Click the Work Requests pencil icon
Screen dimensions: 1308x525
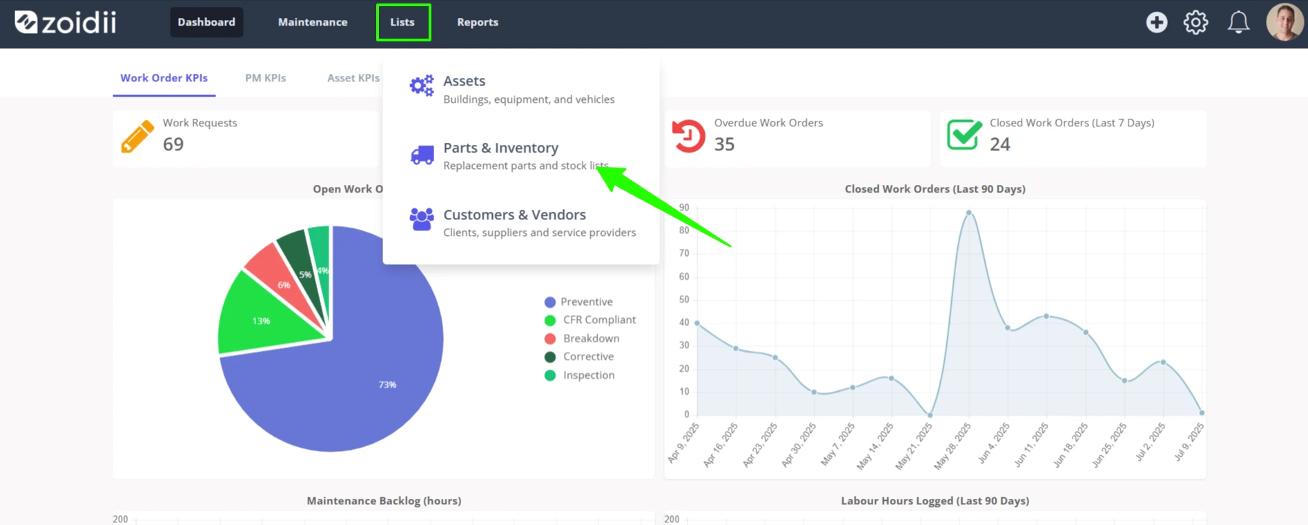(137, 136)
